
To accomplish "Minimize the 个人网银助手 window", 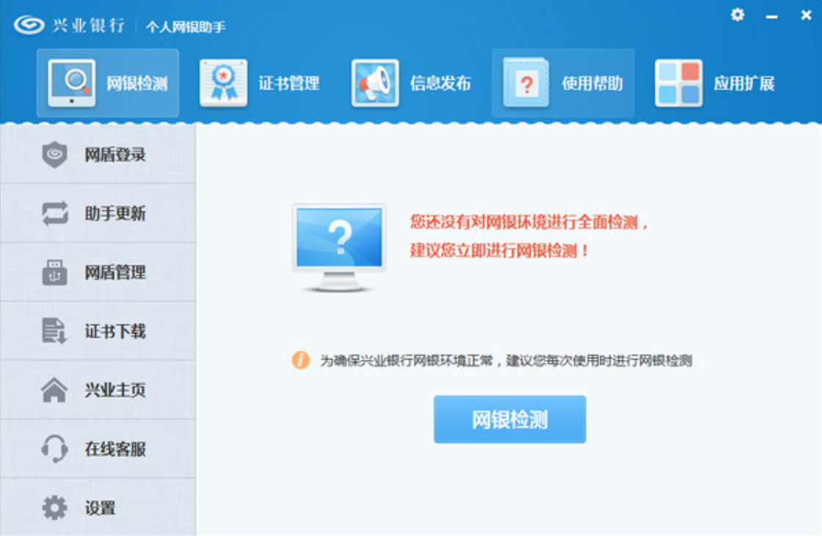I will coord(771,16).
